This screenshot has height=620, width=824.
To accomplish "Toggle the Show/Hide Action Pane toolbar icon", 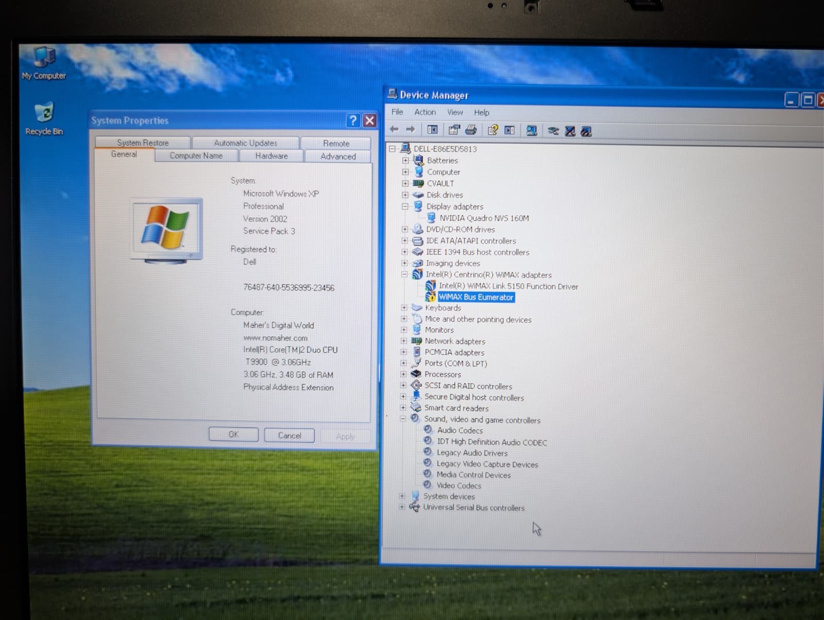I will (x=509, y=131).
